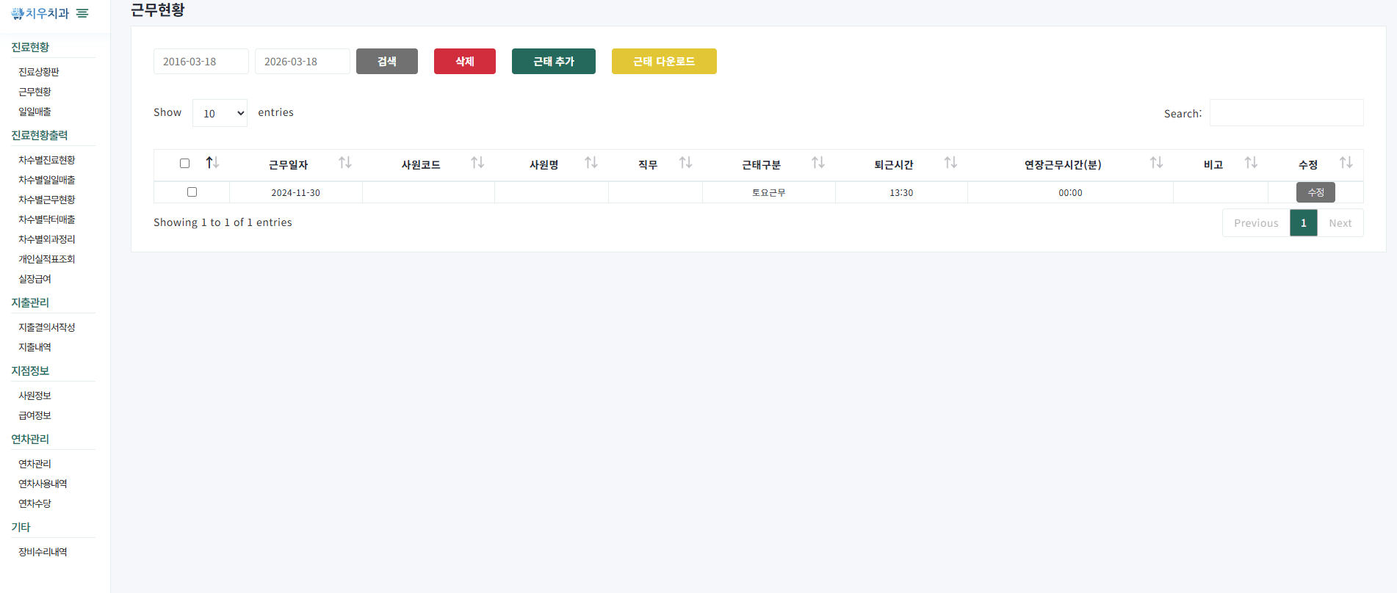Click the Showing 1 to 1 of 1 entries text
Image resolution: width=1397 pixels, height=593 pixels.
[223, 222]
